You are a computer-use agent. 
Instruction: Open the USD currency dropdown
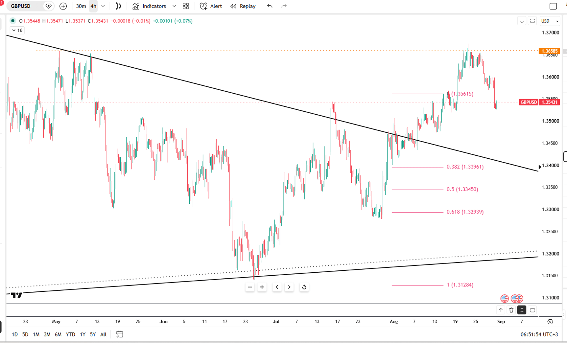[x=549, y=21]
